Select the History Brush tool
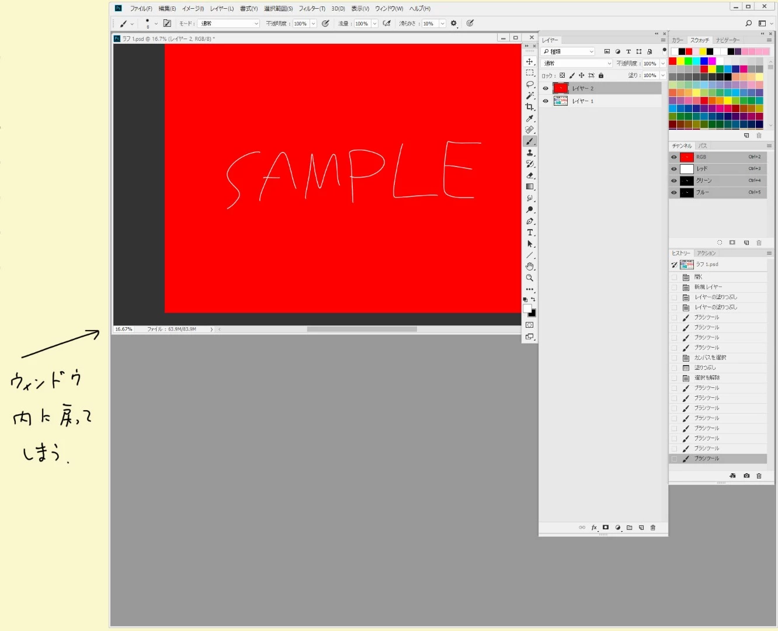This screenshot has height=631, width=778. (x=530, y=164)
